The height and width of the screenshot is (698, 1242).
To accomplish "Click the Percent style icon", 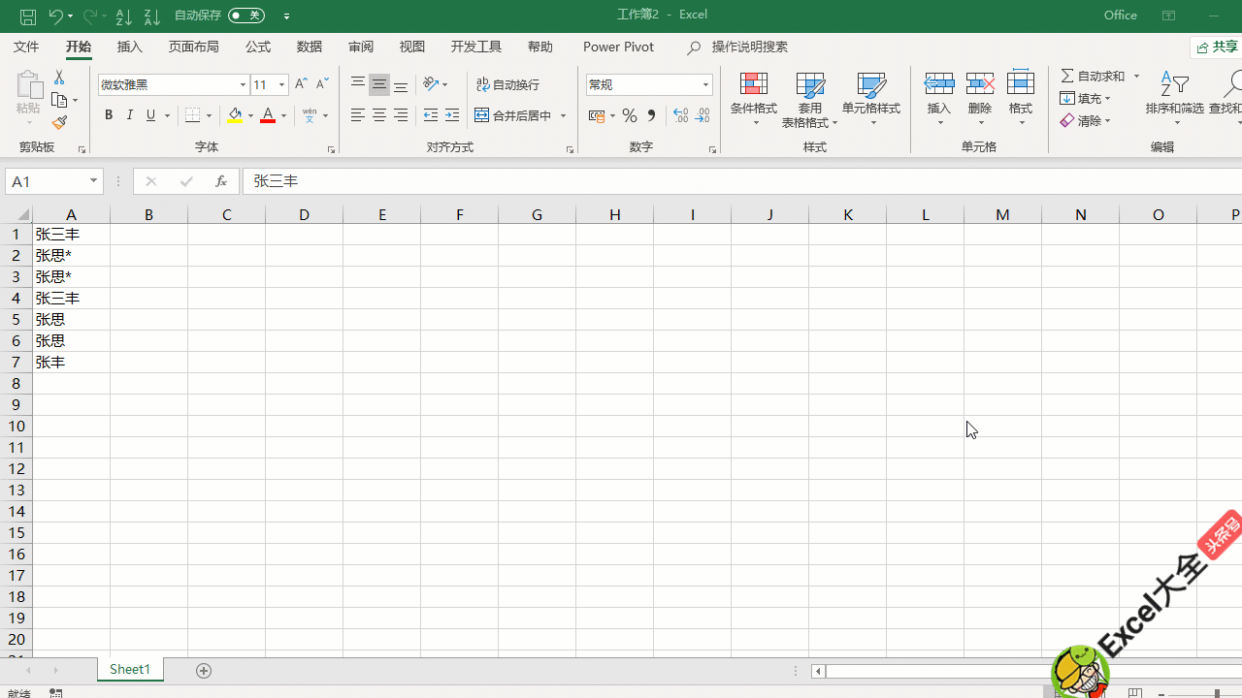I will click(630, 115).
